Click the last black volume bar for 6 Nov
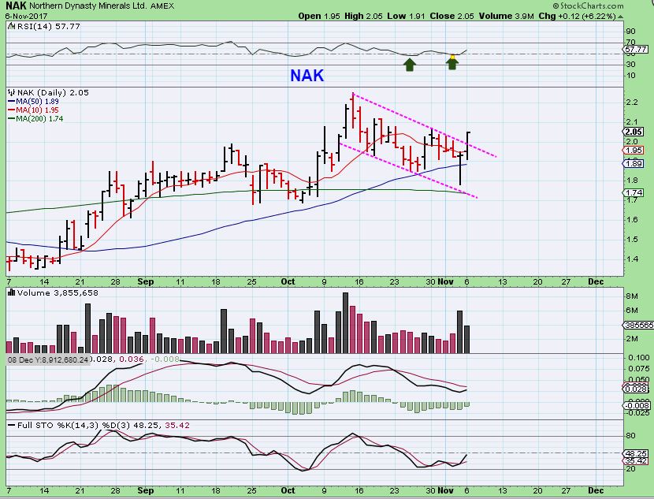Image resolution: width=654 pixels, height=499 pixels. (x=467, y=339)
